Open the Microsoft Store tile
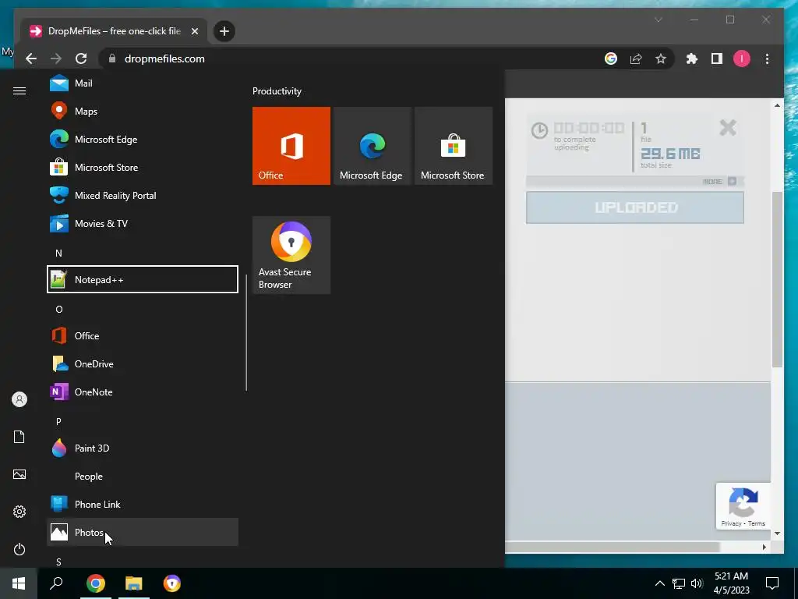The height and width of the screenshot is (599, 798). point(454,146)
